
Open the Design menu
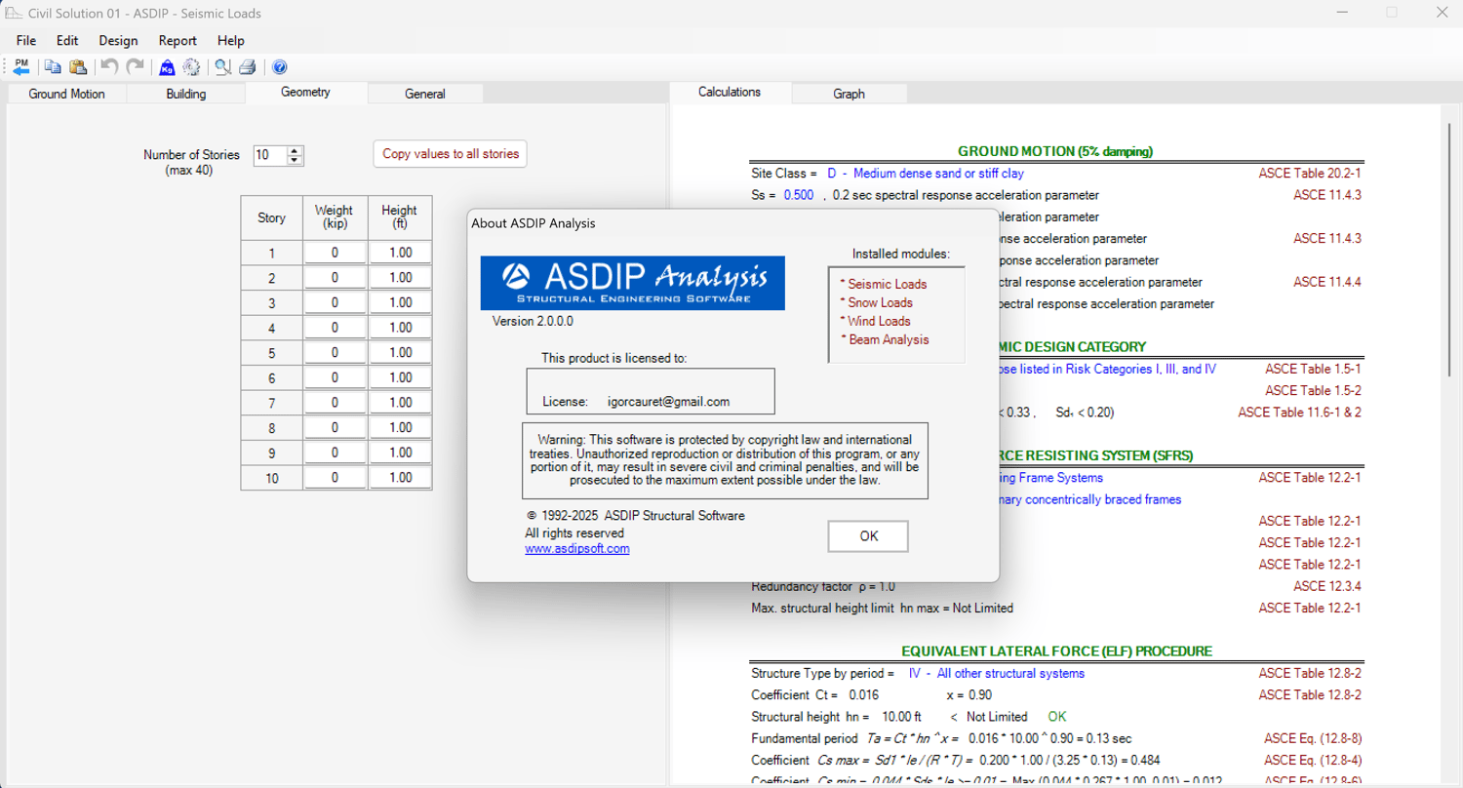click(118, 41)
